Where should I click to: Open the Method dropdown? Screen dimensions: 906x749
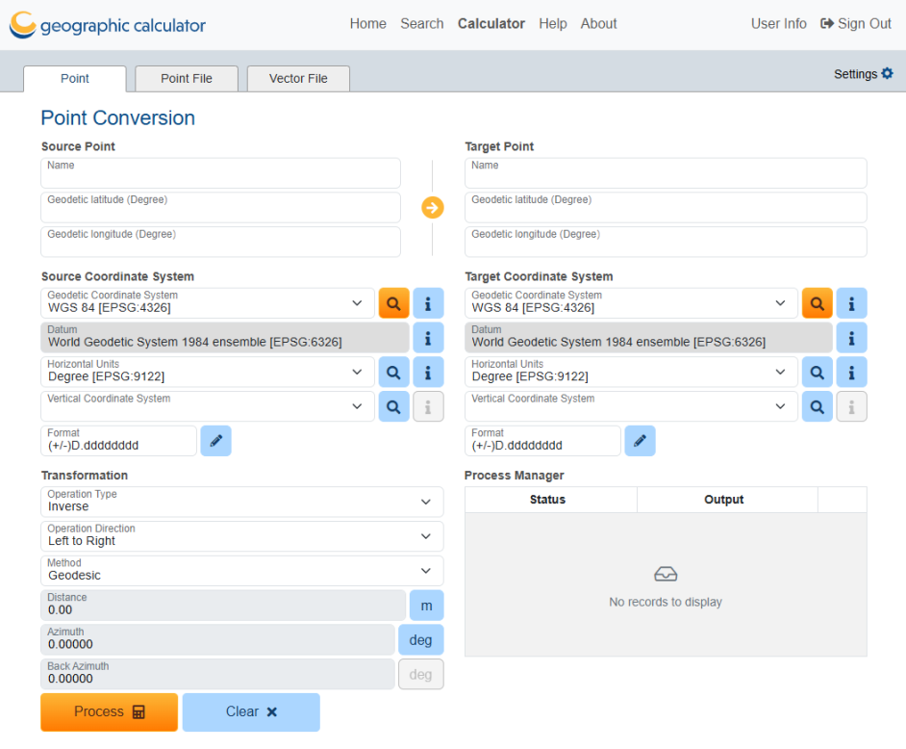pyautogui.click(x=242, y=570)
